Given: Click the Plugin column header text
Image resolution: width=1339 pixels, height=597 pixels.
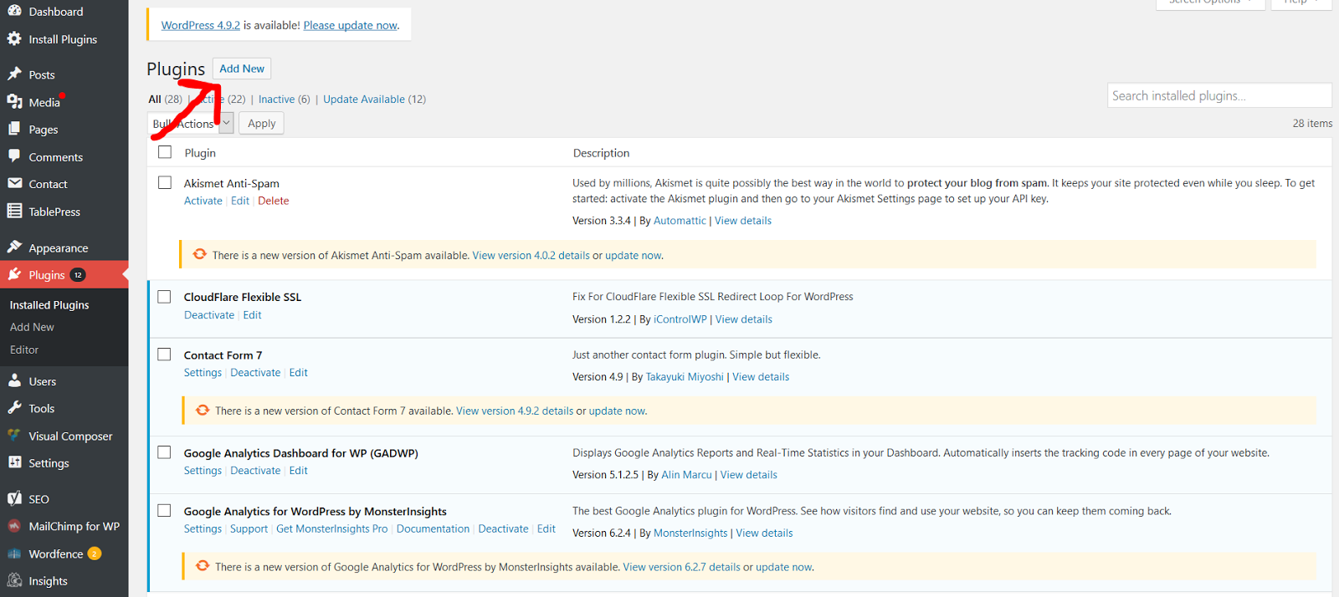Looking at the screenshot, I should (x=200, y=153).
